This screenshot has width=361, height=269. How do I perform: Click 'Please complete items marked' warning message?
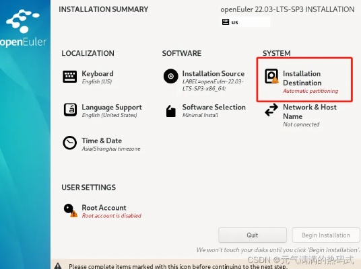pyautogui.click(x=178, y=266)
